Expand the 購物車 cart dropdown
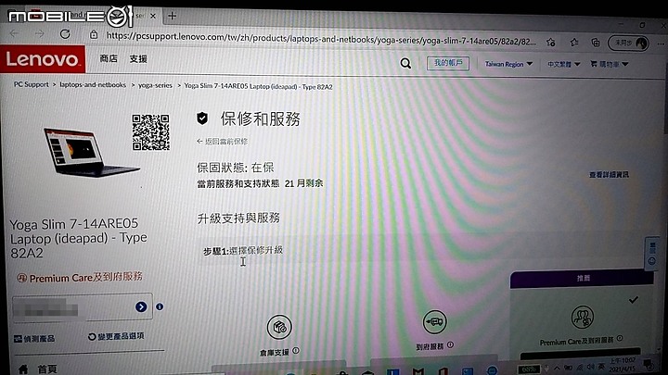 610,64
